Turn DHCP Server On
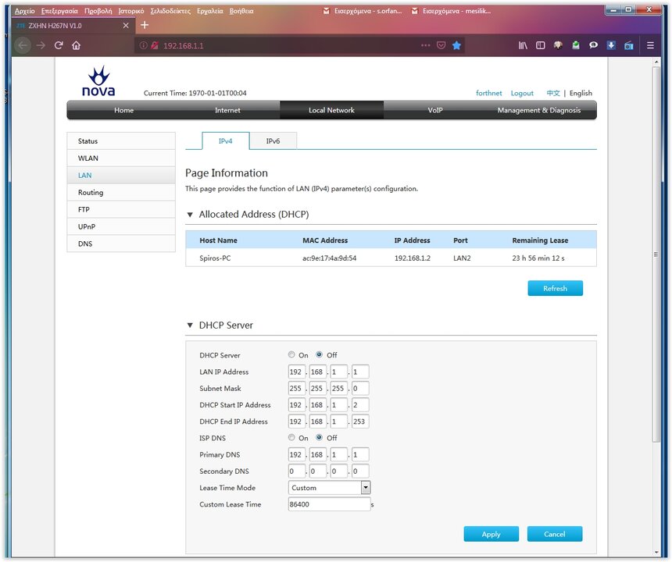Screen dimensions: 672x562 tap(291, 354)
